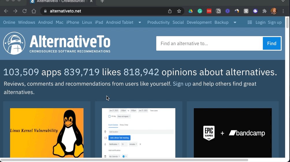Go back with the browser back arrow
Screen dimensions: 290x162
6,11
